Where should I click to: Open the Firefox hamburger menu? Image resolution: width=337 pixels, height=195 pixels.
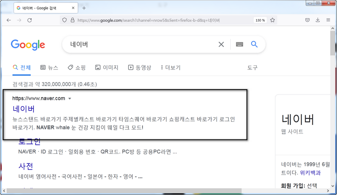pyautogui.click(x=328, y=20)
